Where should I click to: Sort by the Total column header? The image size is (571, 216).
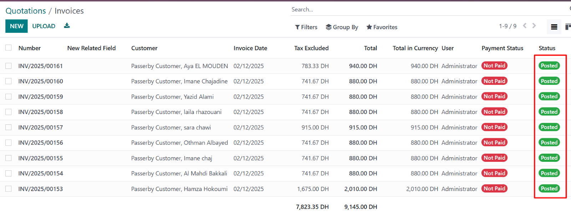point(370,48)
